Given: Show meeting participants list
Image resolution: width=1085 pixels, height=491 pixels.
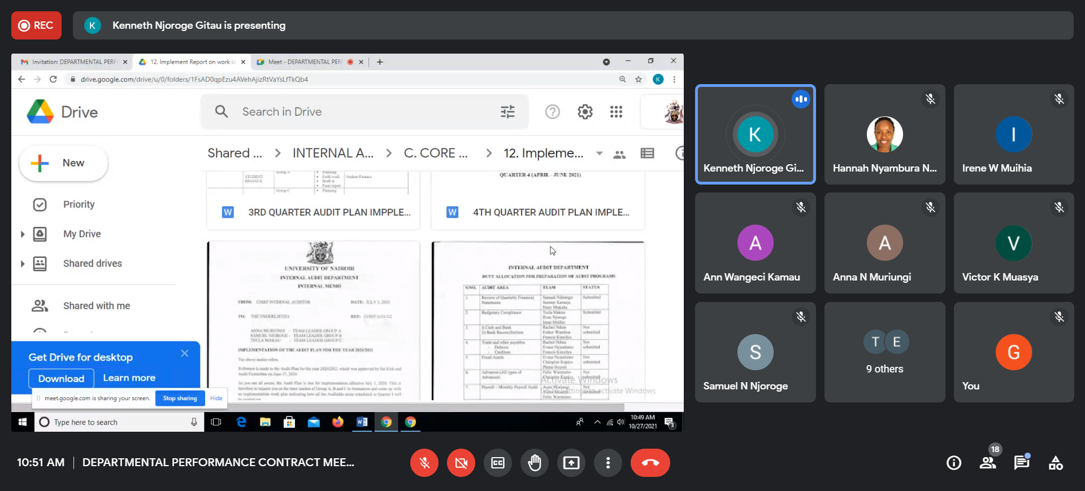Looking at the screenshot, I should (987, 463).
